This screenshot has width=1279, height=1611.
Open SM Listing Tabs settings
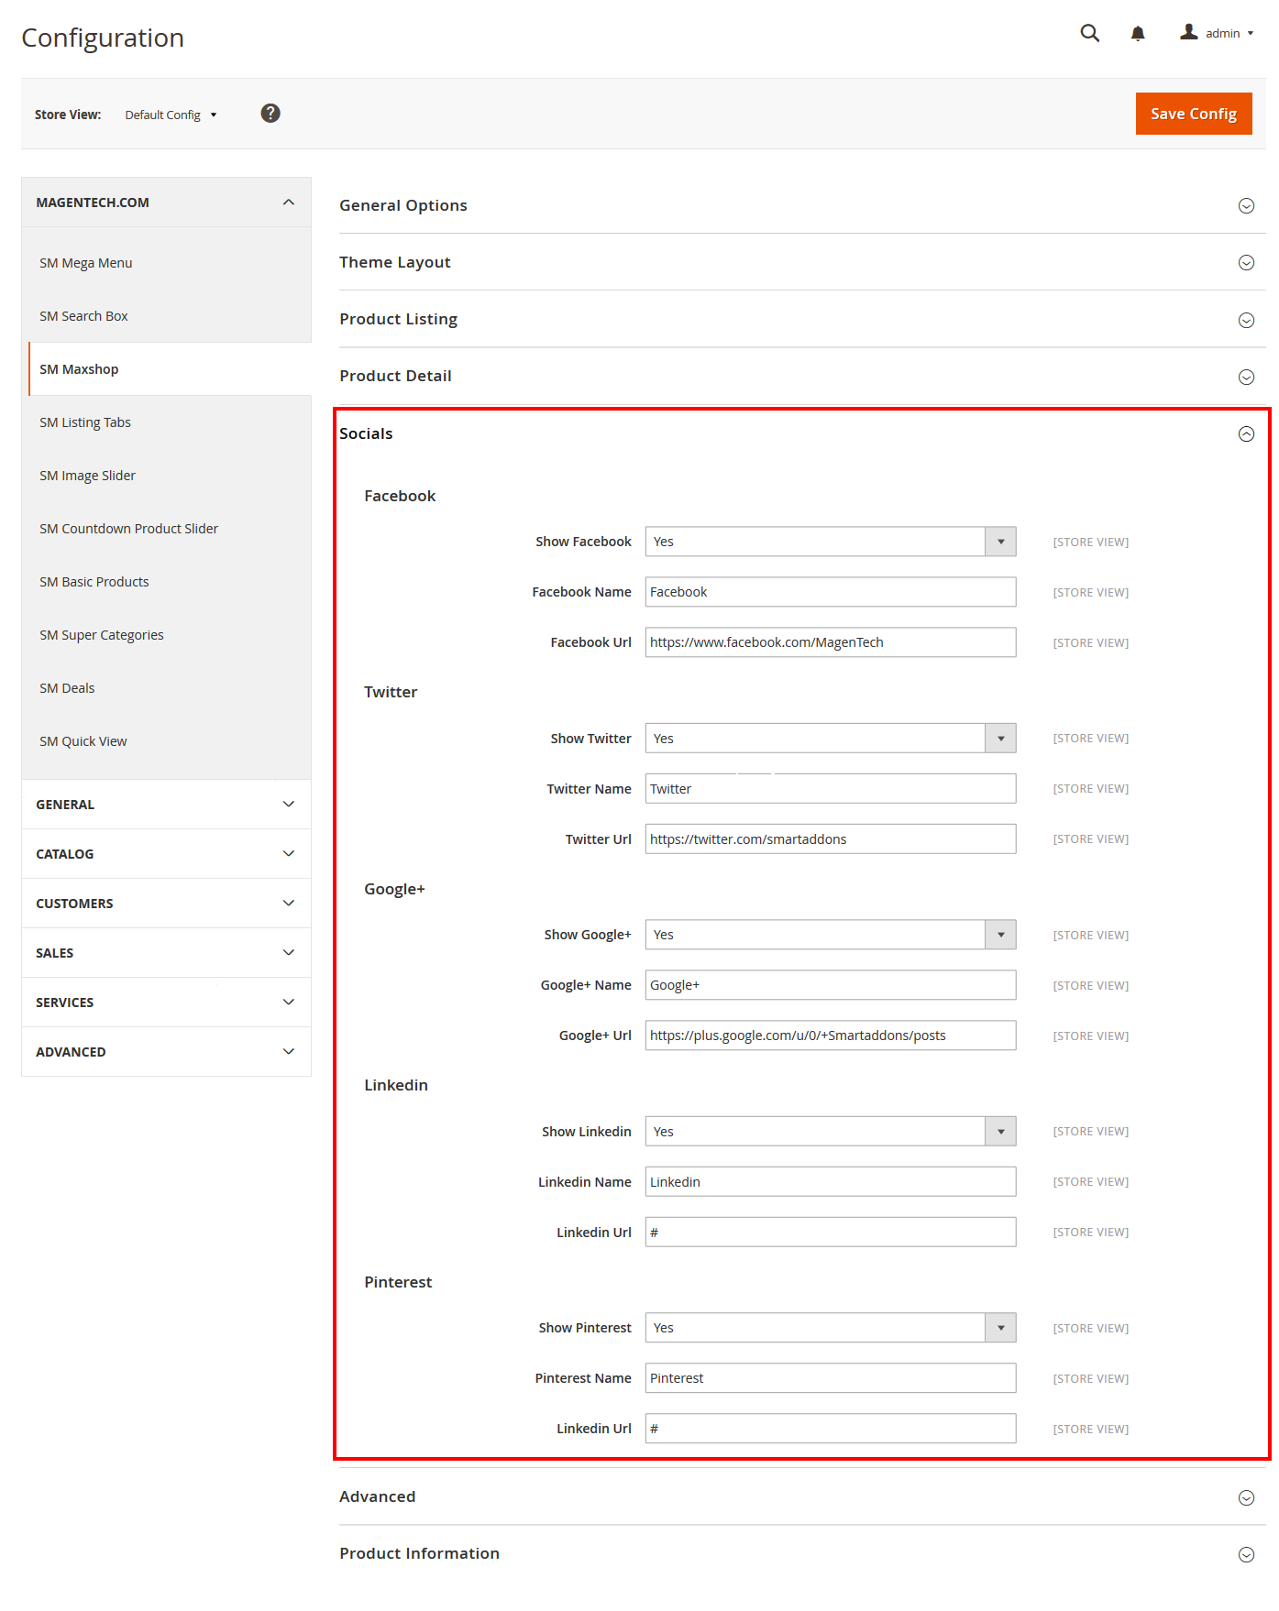click(85, 422)
